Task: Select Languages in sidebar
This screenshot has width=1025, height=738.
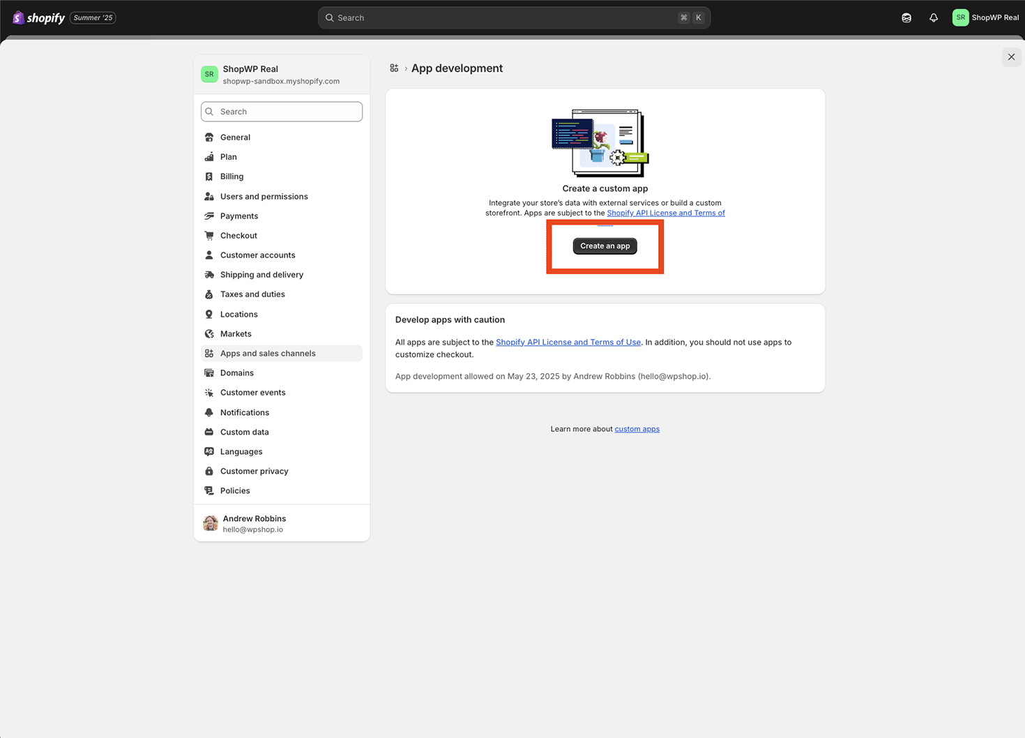Action: [282, 452]
